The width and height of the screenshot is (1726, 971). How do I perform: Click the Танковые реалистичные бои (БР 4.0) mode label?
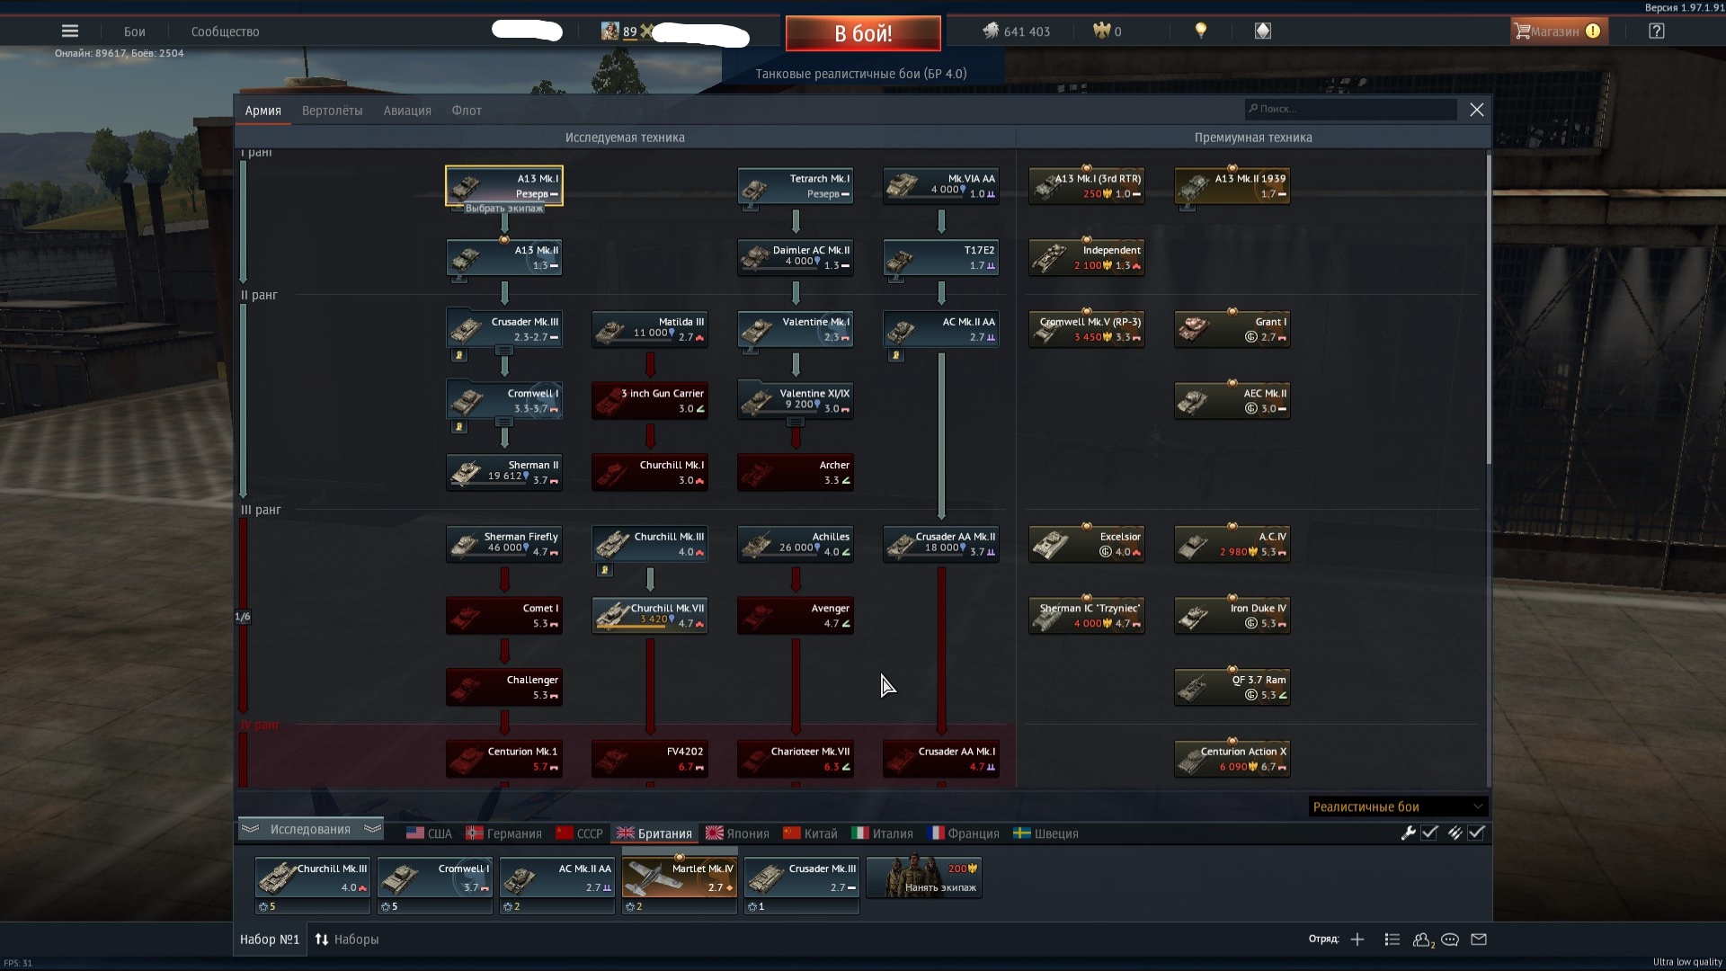point(861,74)
